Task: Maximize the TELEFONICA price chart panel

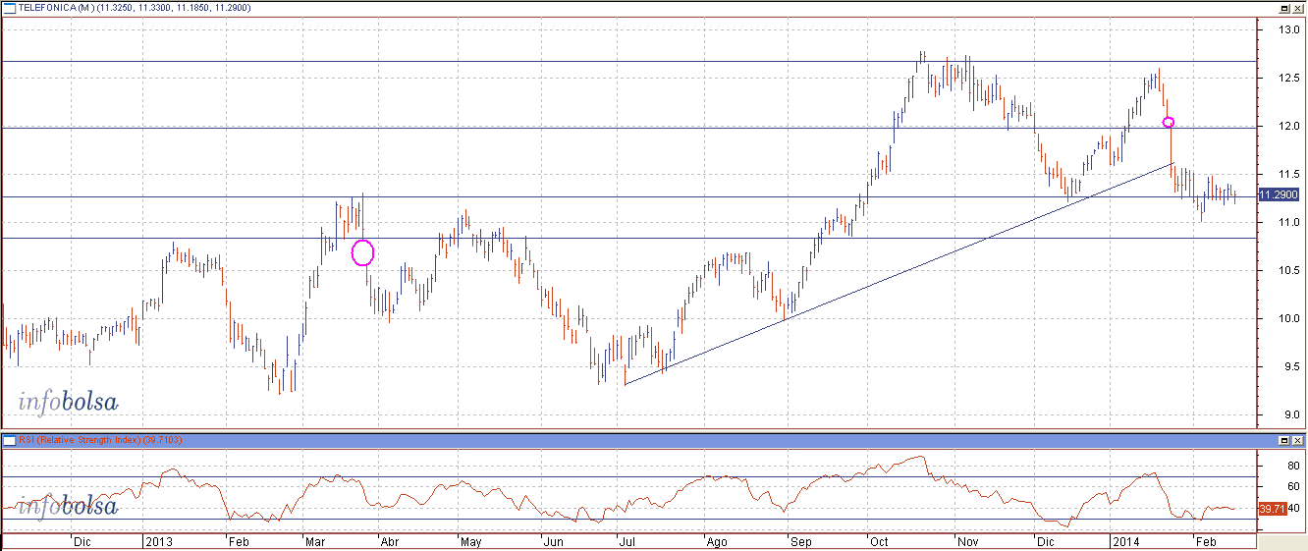Action: click(1283, 7)
